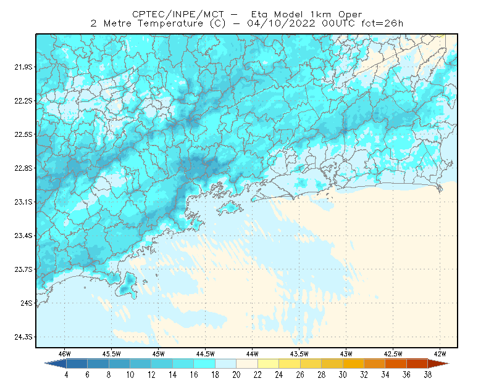This screenshot has width=494, height=381.
Task: Click the legend value '36'
Action: (407, 375)
